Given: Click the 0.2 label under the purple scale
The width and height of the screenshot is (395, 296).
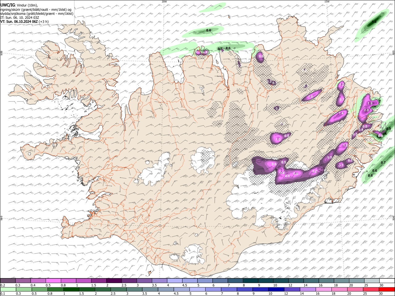Looking at the screenshot, I should 3,285.
